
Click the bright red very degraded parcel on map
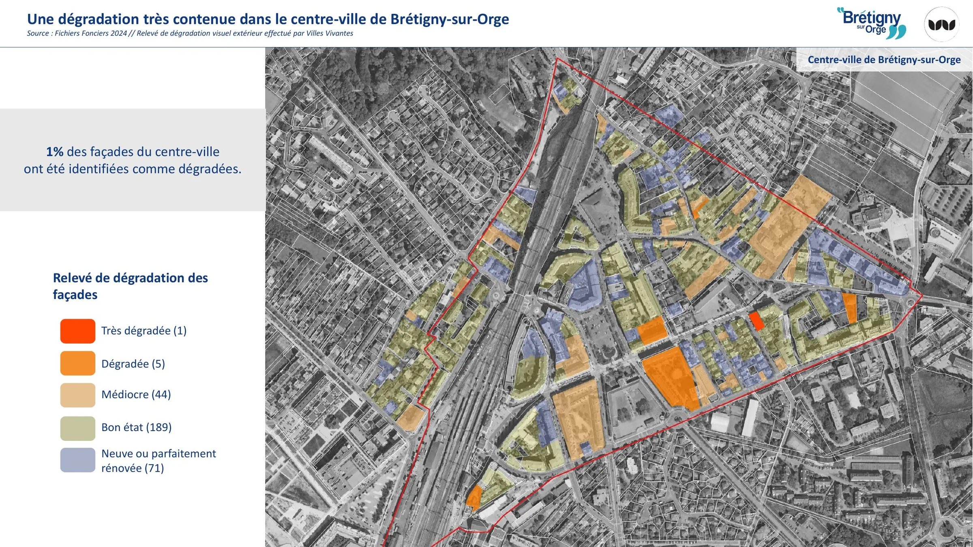[x=756, y=321]
